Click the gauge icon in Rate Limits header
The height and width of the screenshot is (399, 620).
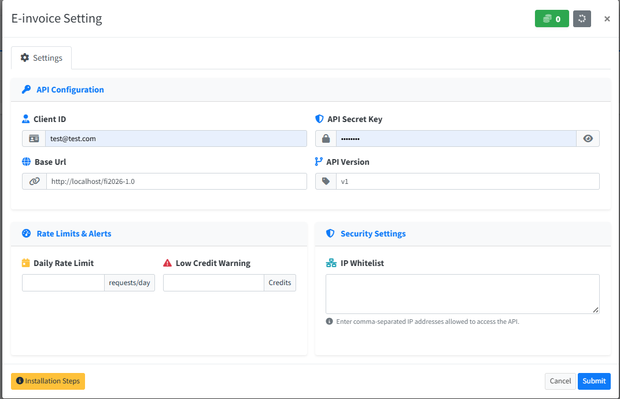(x=27, y=234)
